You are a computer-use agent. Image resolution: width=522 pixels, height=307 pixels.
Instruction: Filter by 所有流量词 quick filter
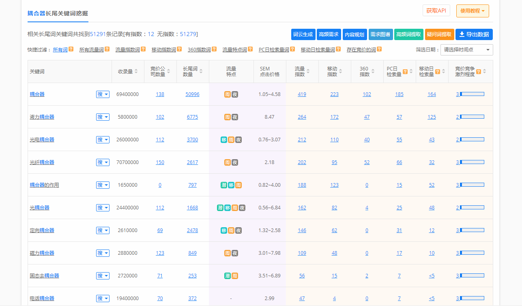pos(92,50)
